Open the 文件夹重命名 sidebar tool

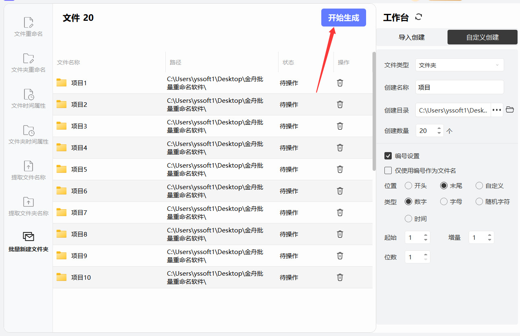pyautogui.click(x=29, y=63)
